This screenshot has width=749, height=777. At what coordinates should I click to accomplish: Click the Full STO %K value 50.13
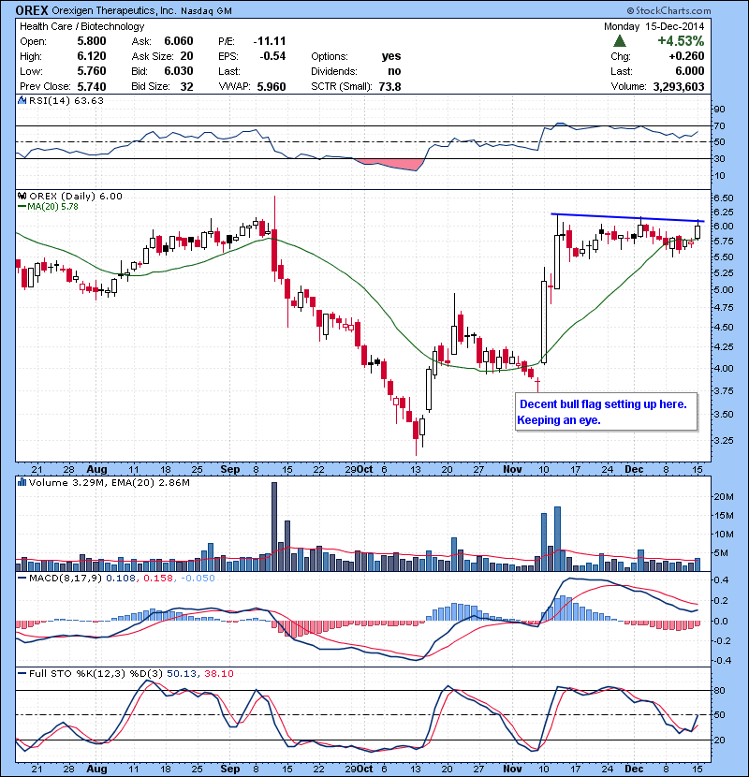click(182, 674)
